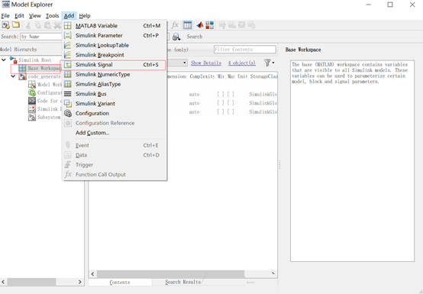Click the Filter Contents input field
The height and width of the screenshot is (294, 423).
(244, 50)
